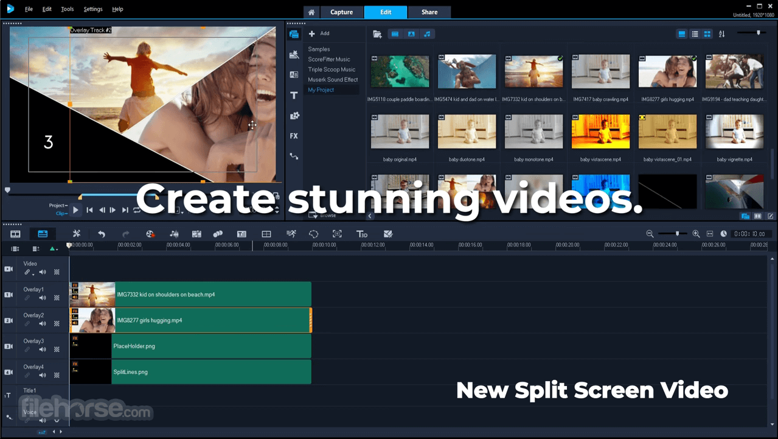Screen dimensions: 778x439
Task: Open the Subtitle Editor tool
Action: pyautogui.click(x=241, y=234)
